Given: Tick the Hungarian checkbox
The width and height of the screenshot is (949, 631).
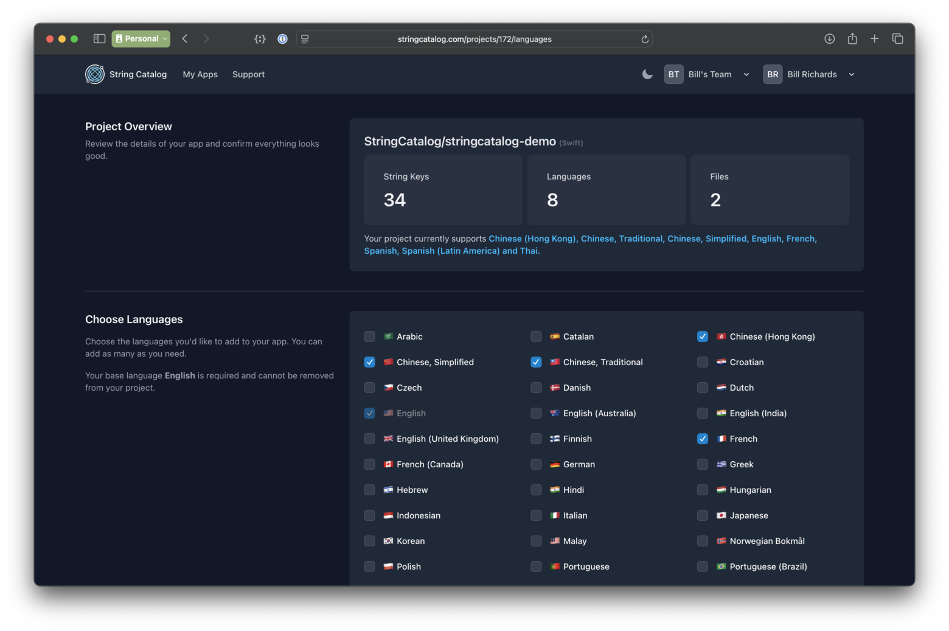Looking at the screenshot, I should [x=703, y=490].
